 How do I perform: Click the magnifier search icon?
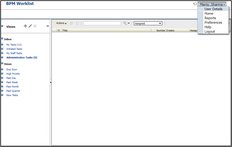pyautogui.click(x=125, y=23)
